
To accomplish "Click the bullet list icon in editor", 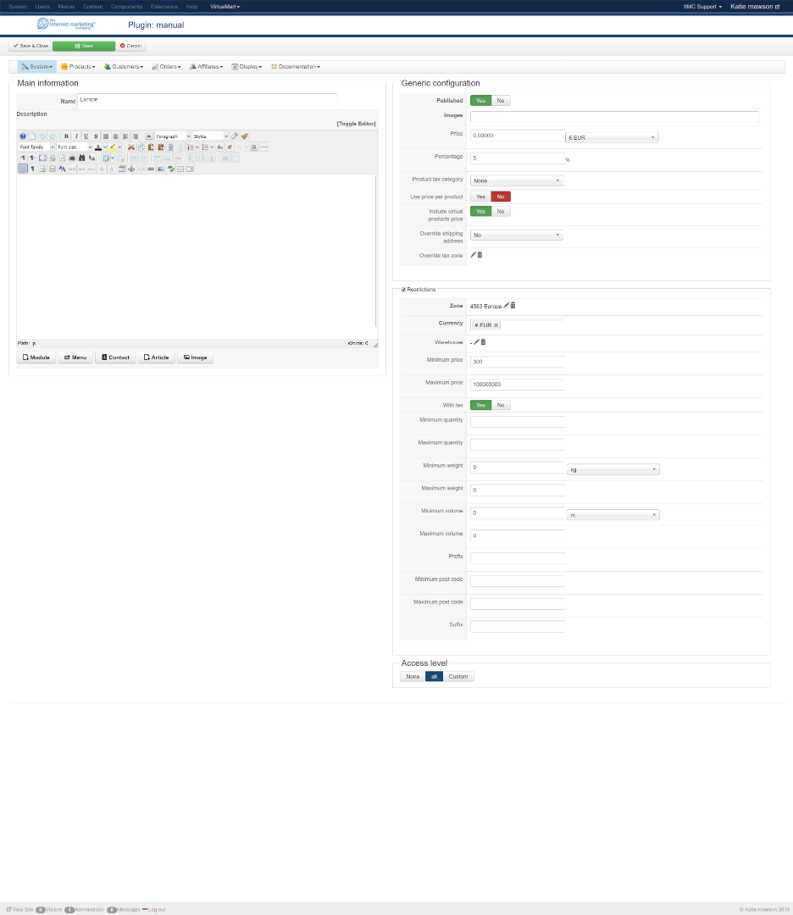I will pos(205,147).
